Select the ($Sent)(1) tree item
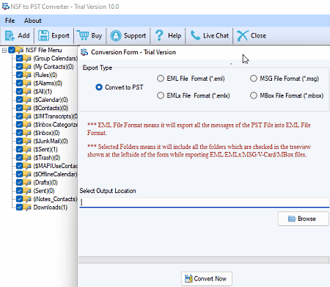 point(45,150)
